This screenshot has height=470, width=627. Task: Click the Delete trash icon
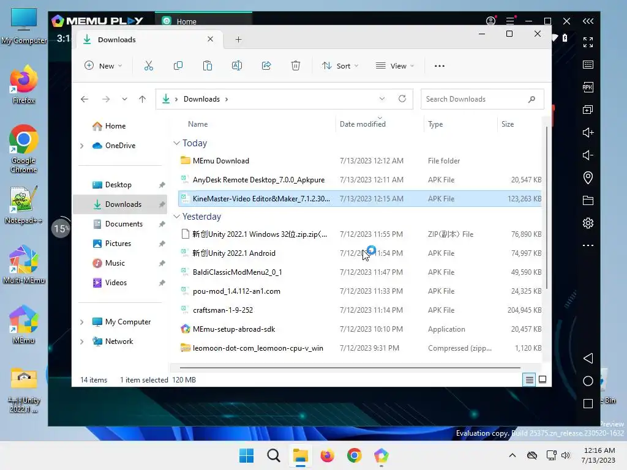[296, 66]
